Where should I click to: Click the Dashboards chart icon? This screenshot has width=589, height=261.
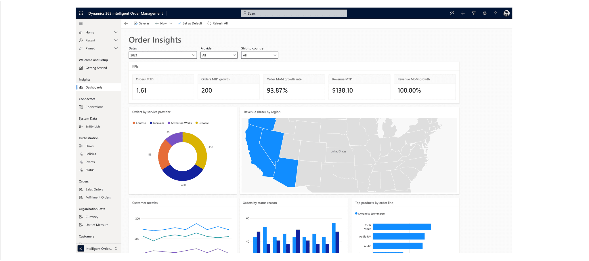[81, 87]
